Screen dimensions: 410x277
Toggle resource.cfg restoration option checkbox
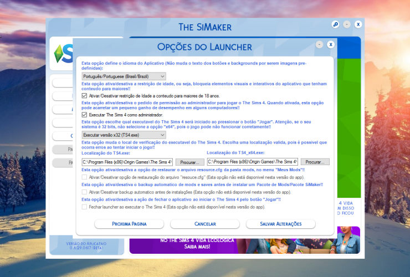pyautogui.click(x=84, y=177)
